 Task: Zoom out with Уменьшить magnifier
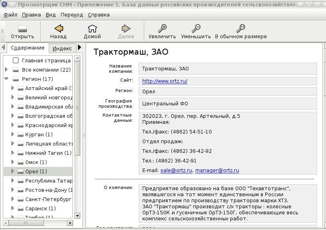pyautogui.click(x=196, y=29)
